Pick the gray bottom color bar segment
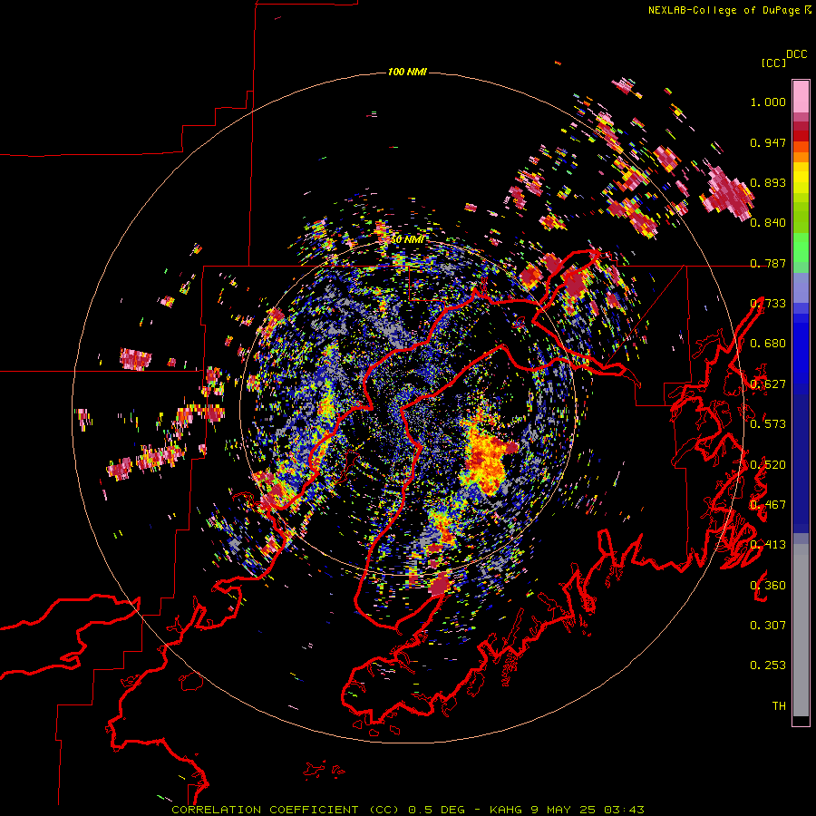This screenshot has height=816, width=816. click(x=801, y=630)
